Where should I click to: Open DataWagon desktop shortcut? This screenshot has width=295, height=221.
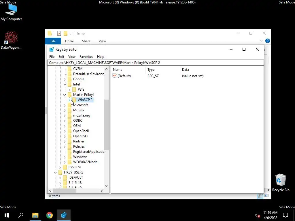click(x=11, y=40)
